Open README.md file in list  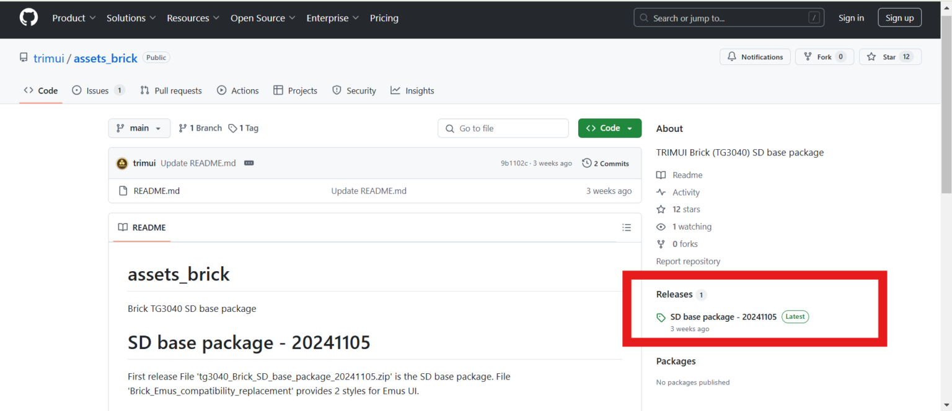156,191
